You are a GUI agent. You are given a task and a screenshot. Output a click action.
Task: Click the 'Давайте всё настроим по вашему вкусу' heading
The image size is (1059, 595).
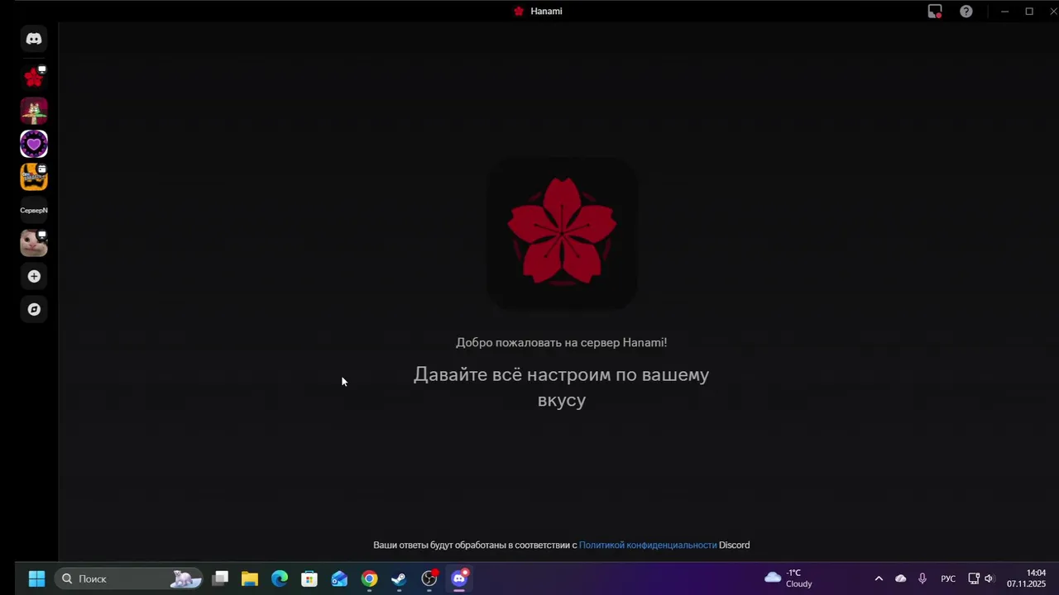click(x=562, y=387)
